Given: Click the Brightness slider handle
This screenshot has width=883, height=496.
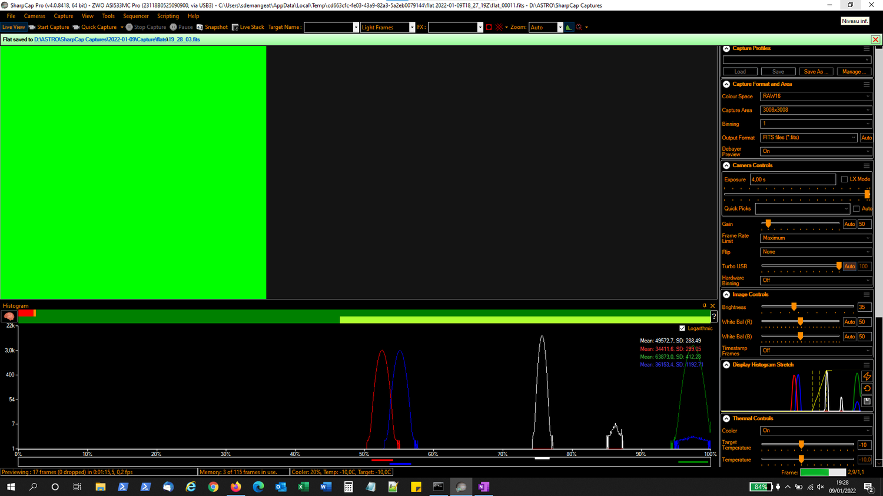Looking at the screenshot, I should click(x=794, y=307).
